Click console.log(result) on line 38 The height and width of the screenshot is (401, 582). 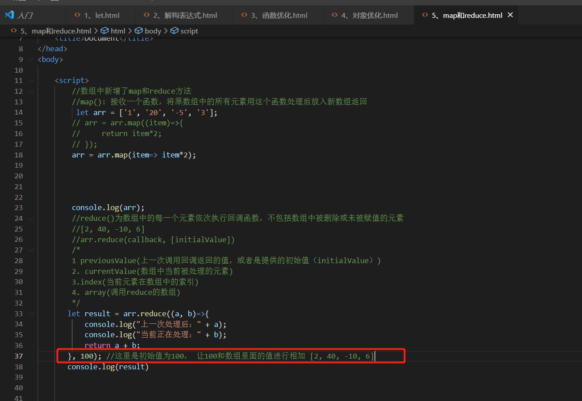[108, 367]
